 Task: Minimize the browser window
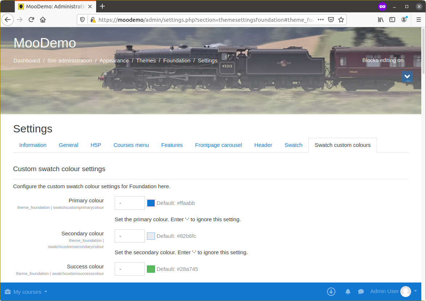pyautogui.click(x=394, y=7)
